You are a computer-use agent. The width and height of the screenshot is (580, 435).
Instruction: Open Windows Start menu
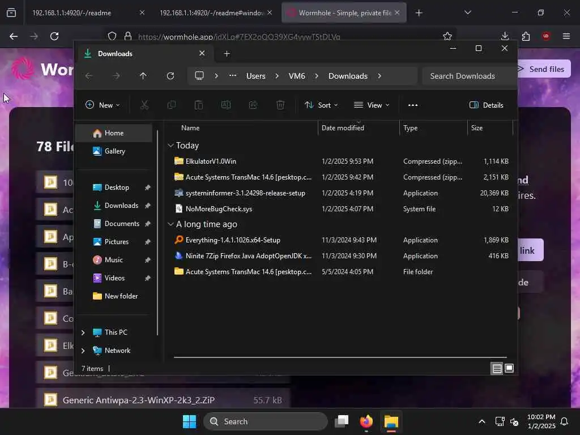click(x=189, y=421)
